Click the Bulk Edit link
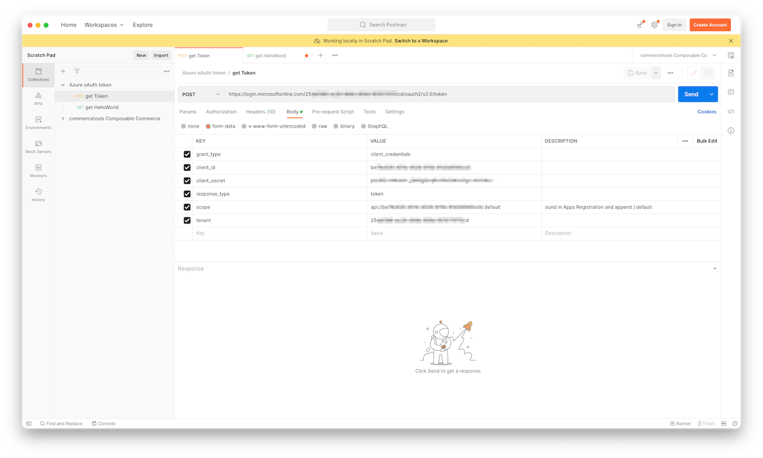This screenshot has height=458, width=763. pyautogui.click(x=707, y=141)
